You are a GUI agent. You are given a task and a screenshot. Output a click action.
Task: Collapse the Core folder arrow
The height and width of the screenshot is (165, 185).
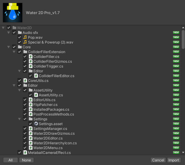click(9, 47)
